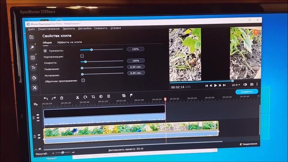Switch to the Общие tab
This screenshot has width=288, height=162.
coord(47,43)
